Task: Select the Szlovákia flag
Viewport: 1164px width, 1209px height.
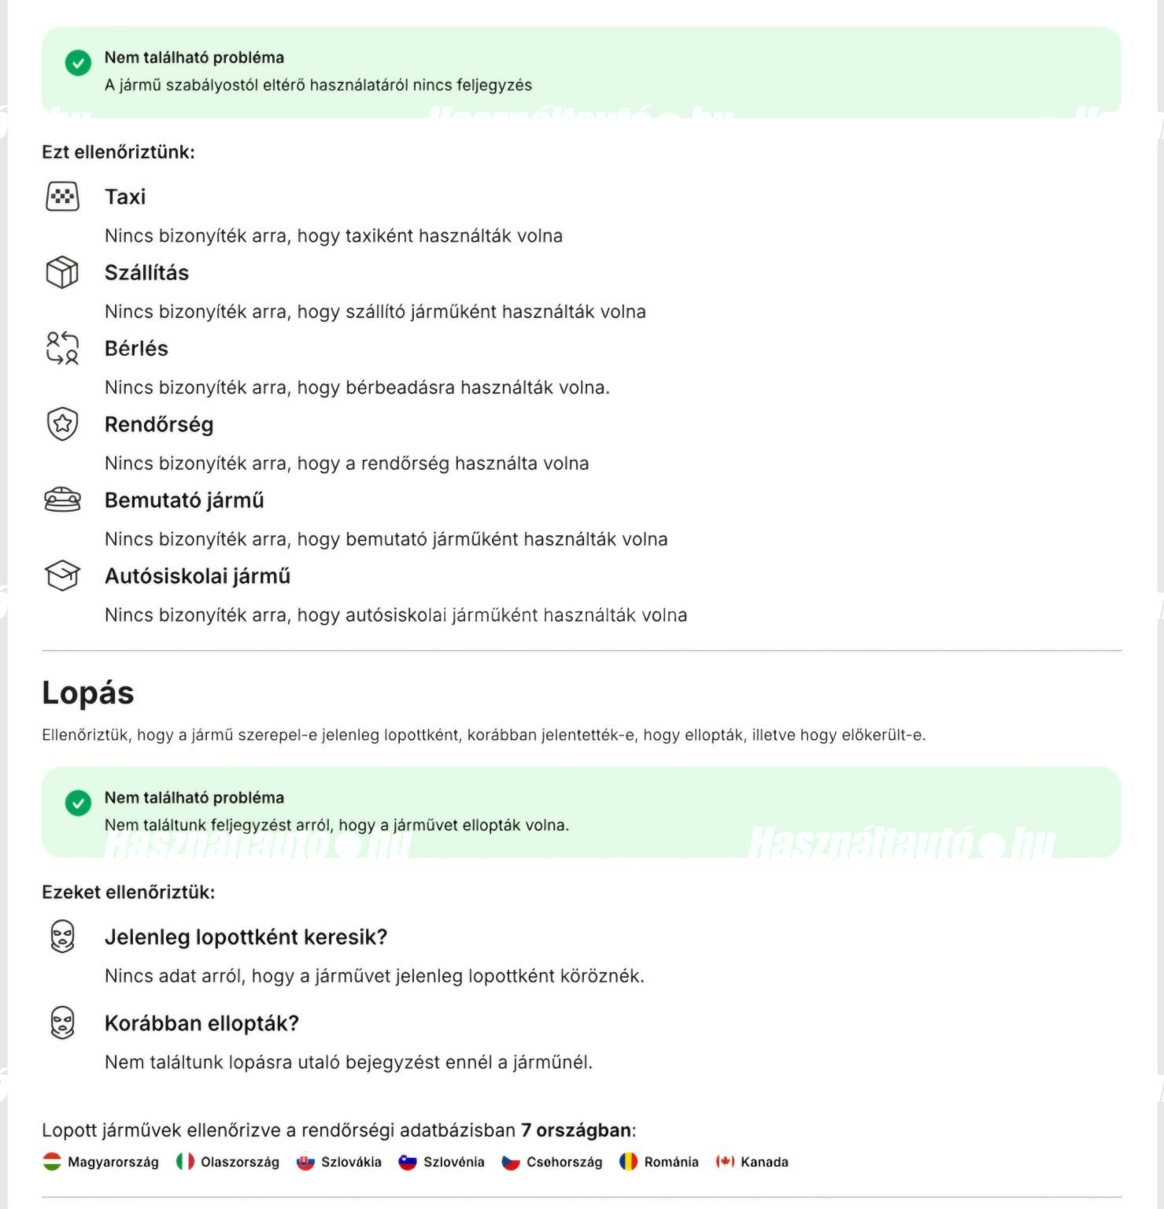Action: (x=305, y=1162)
